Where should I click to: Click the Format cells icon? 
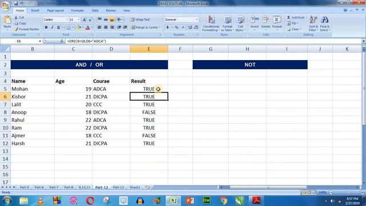277,20
